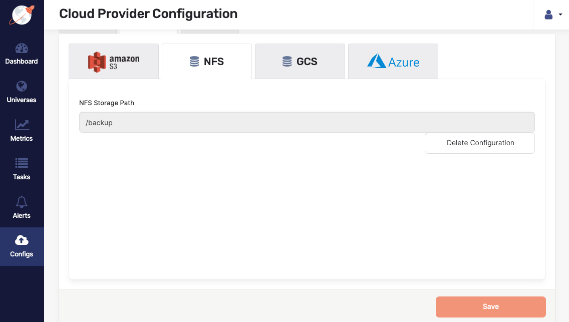Screen dimensions: 569x322
Task: Click the GCS database icon
Action: coord(287,61)
